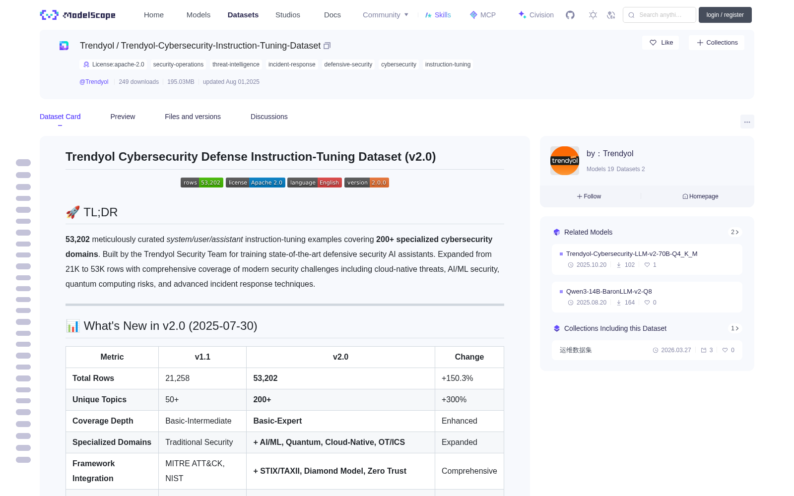Open the MCP nav item
Screen dimensions: 794x496
click(x=483, y=15)
